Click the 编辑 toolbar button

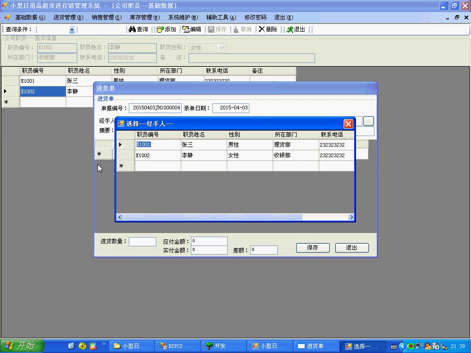[192, 29]
